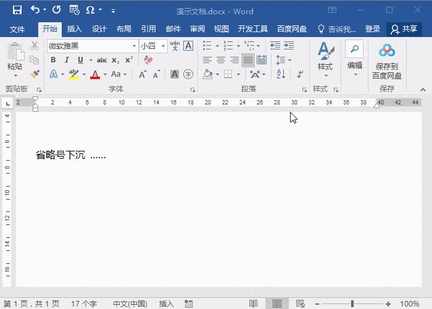Grow font size with larger A
This screenshot has height=309, width=432.
pyautogui.click(x=143, y=74)
